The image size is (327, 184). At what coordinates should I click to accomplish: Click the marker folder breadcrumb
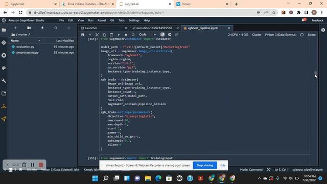(23, 35)
